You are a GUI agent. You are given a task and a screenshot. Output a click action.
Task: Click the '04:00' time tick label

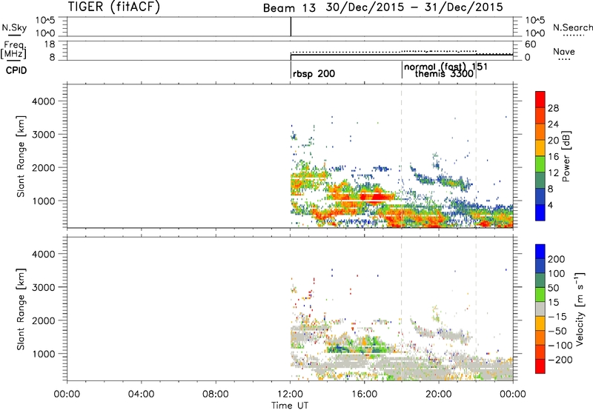click(142, 394)
